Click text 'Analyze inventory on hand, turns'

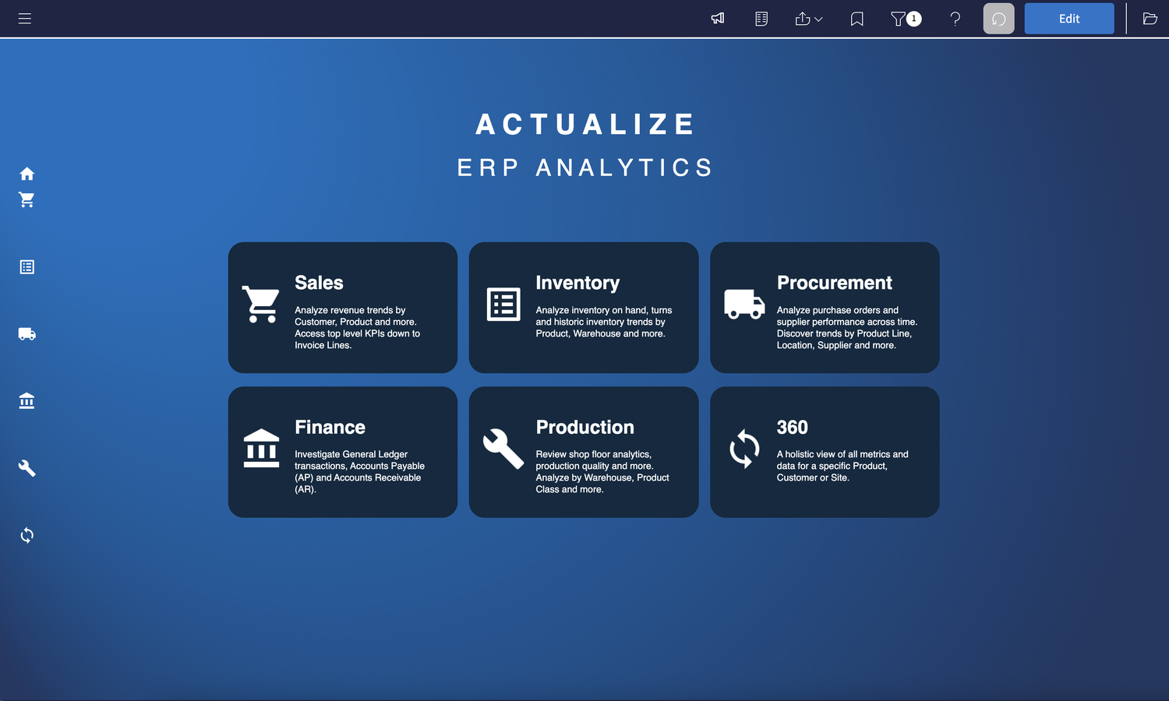603,310
